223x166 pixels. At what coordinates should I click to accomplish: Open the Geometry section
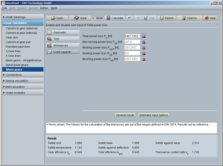pyautogui.click(x=63, y=32)
